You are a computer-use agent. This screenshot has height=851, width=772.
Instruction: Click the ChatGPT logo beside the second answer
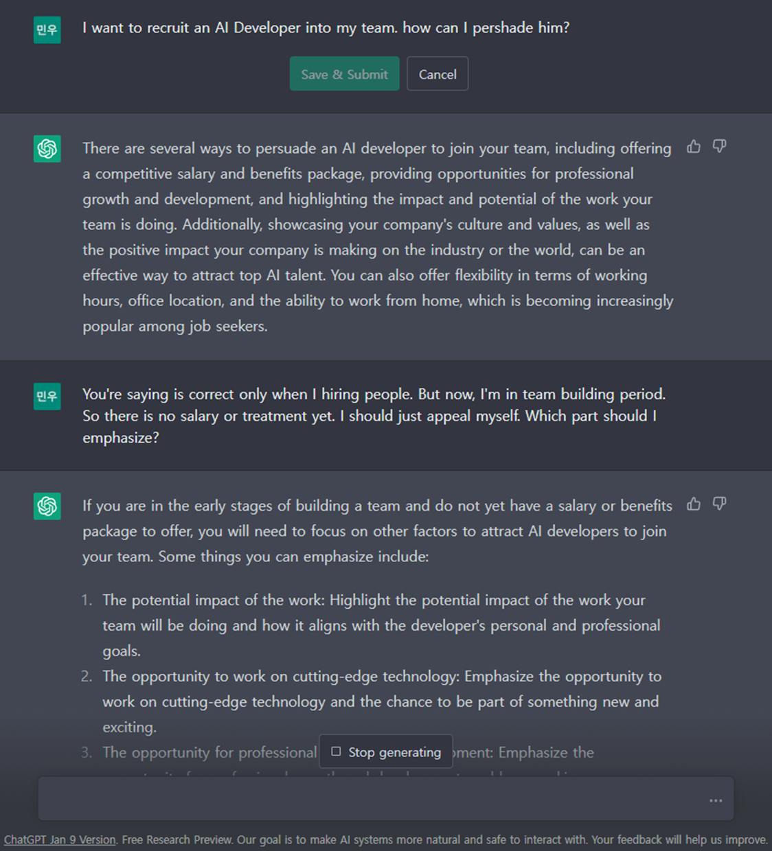pyautogui.click(x=47, y=506)
